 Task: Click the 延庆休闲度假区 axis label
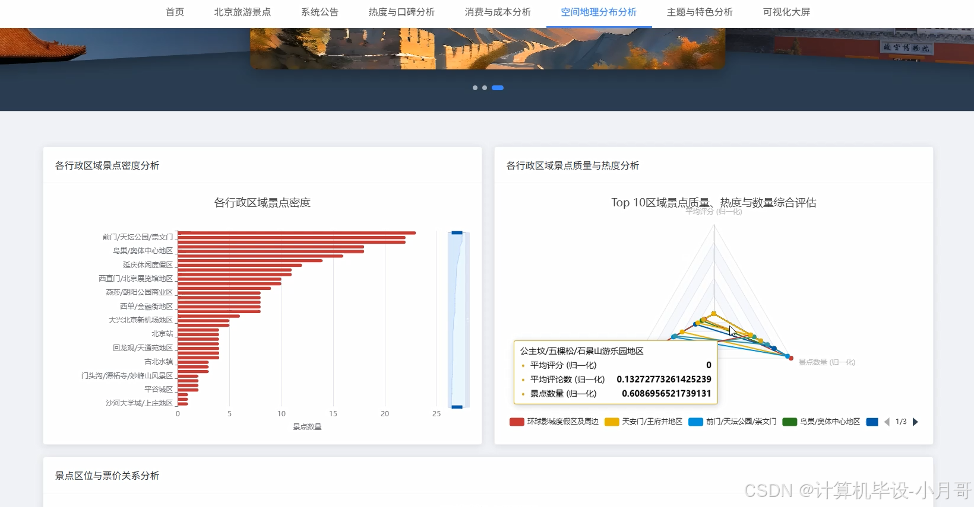coord(148,264)
